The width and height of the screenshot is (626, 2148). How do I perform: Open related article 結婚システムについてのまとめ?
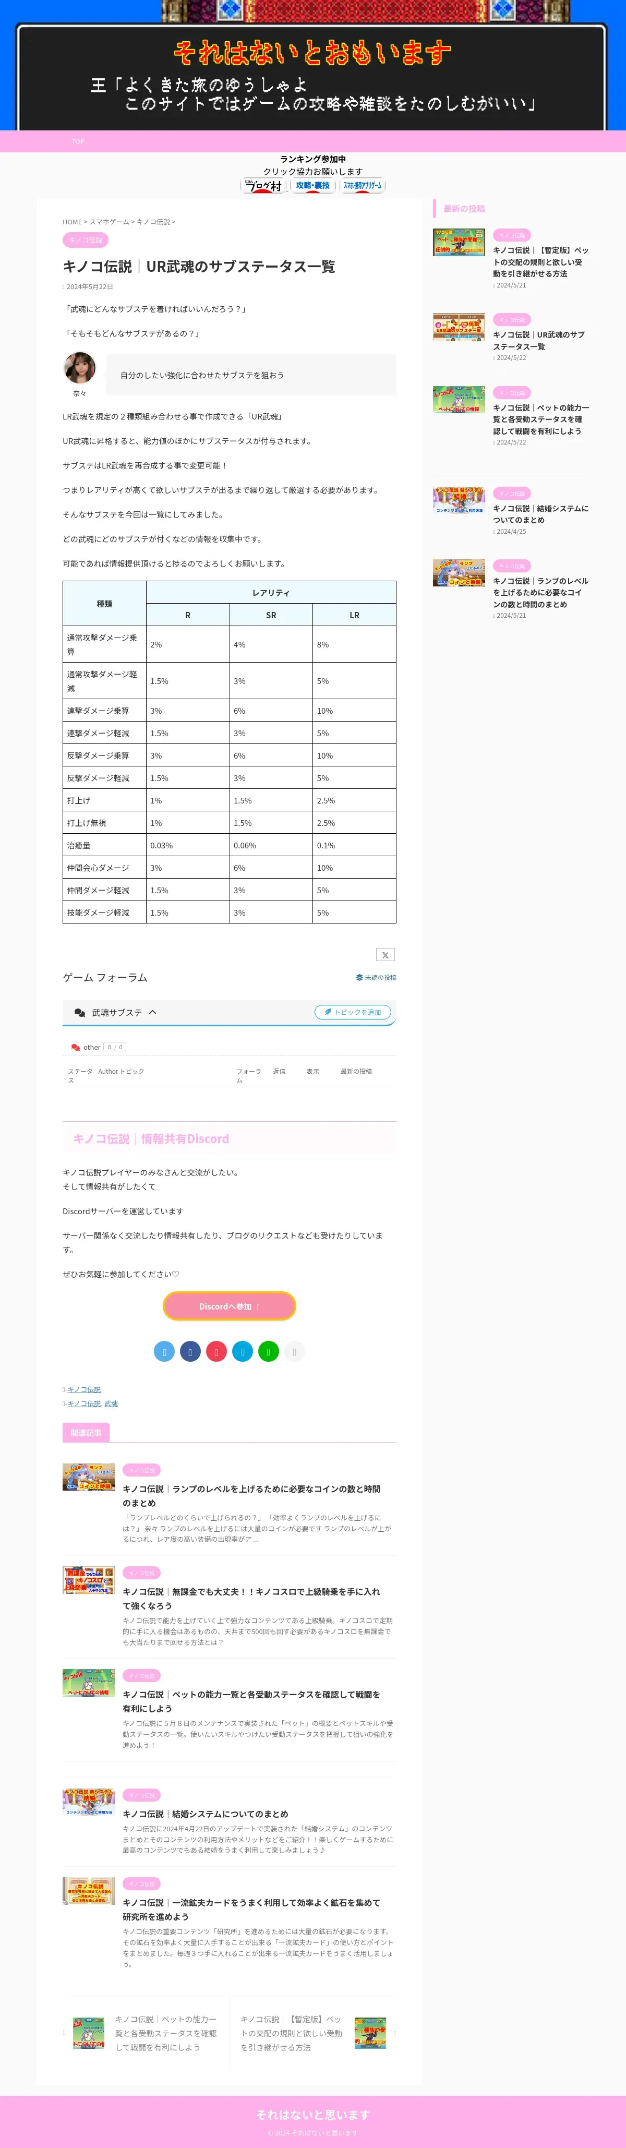click(205, 1814)
